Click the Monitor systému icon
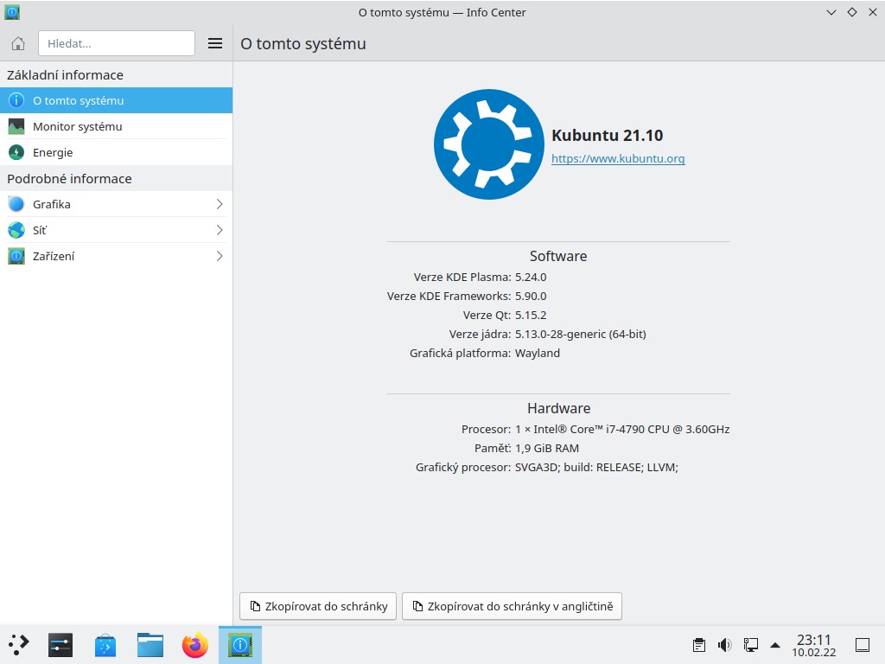Screen dimensions: 885x664 pyautogui.click(x=16, y=126)
